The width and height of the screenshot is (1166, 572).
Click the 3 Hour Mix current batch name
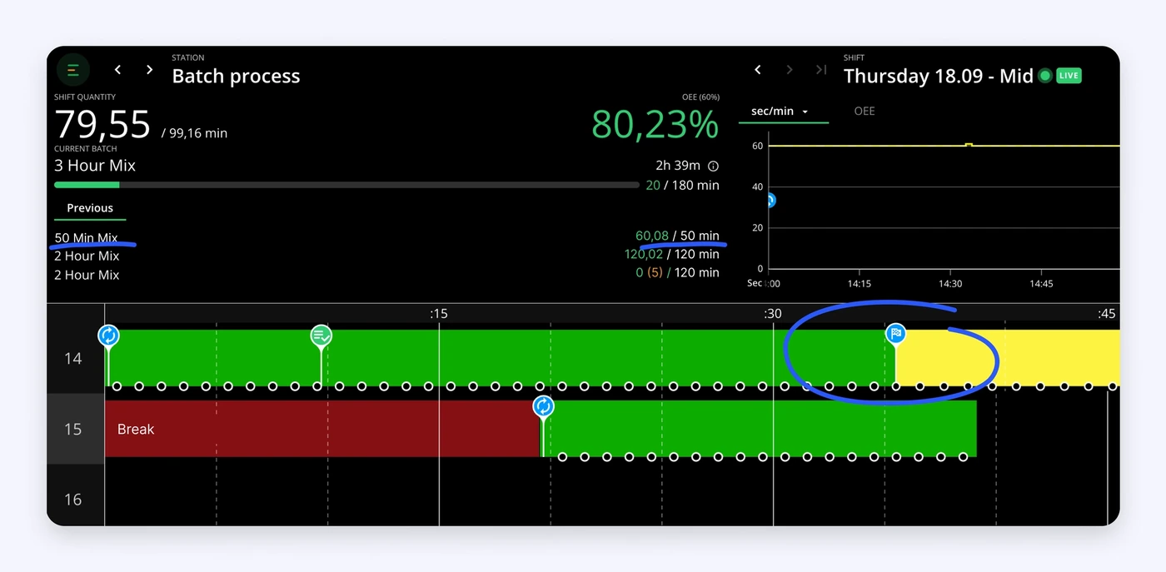95,166
